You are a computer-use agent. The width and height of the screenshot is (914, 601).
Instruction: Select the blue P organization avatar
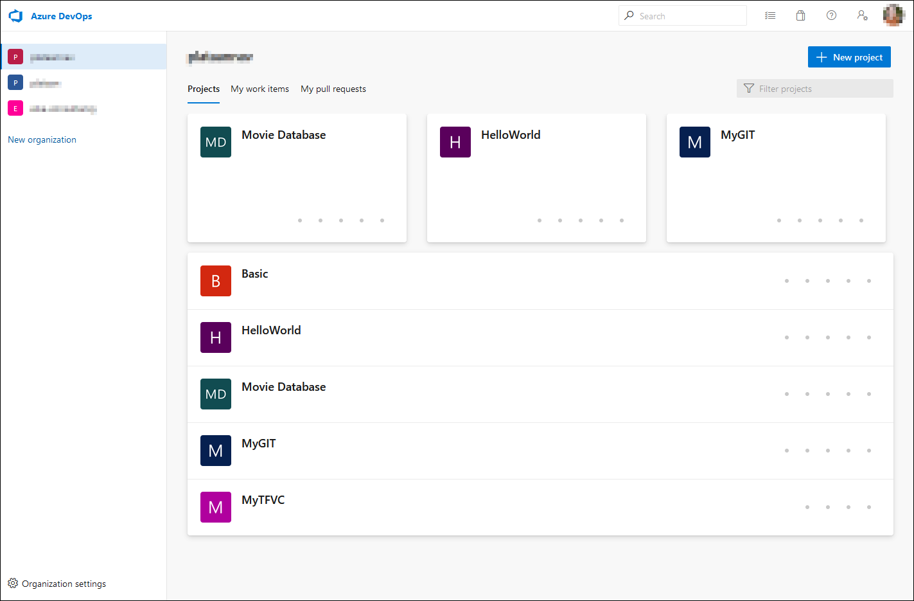click(x=15, y=82)
